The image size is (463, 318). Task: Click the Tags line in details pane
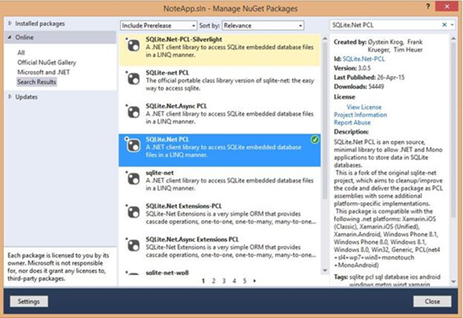click(x=387, y=280)
